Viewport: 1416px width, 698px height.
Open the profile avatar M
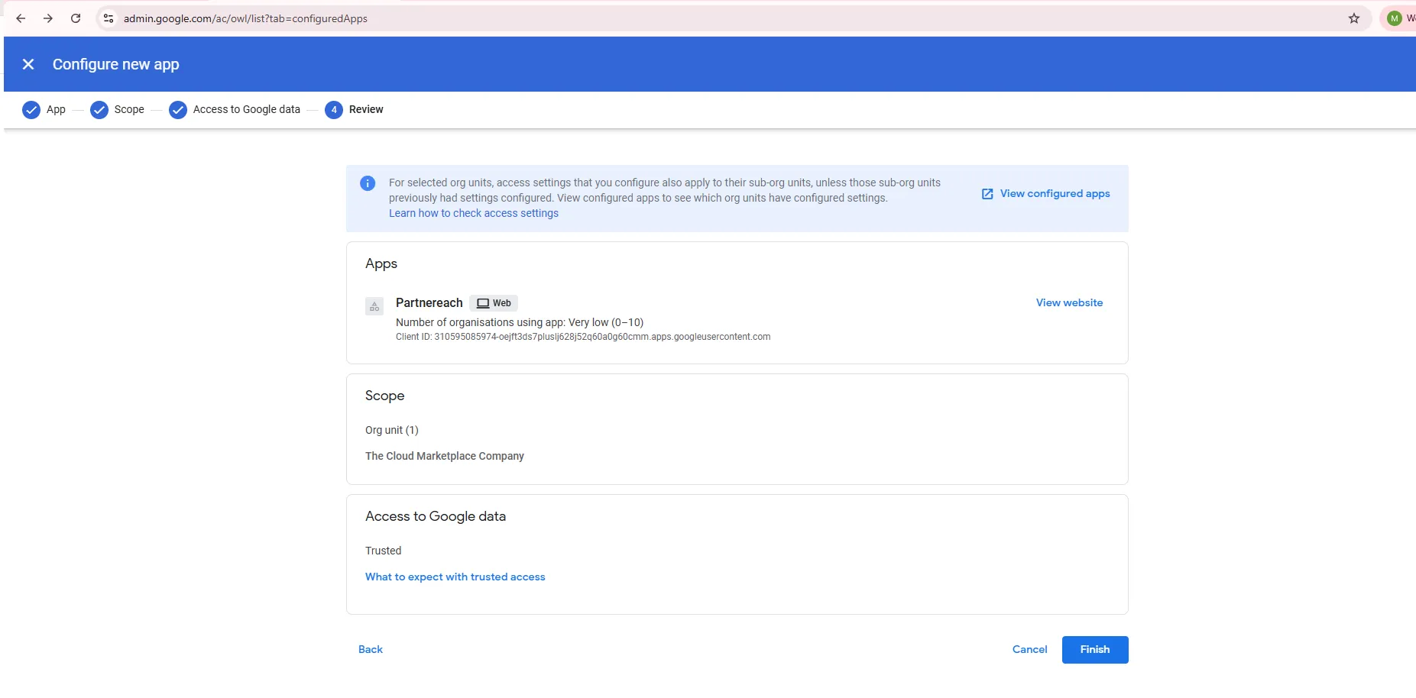coord(1395,18)
